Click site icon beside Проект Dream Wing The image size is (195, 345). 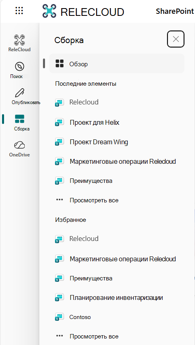click(59, 142)
